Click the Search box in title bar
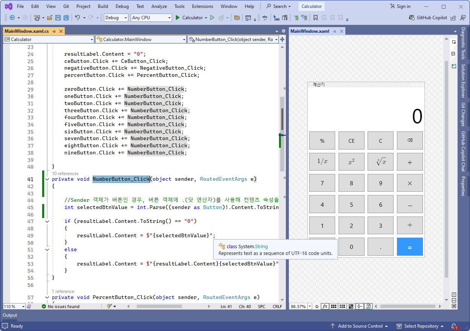 279,6
